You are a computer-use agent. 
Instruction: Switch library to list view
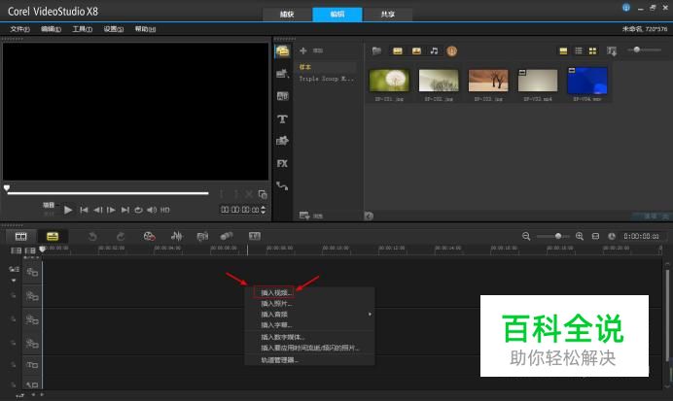click(578, 51)
